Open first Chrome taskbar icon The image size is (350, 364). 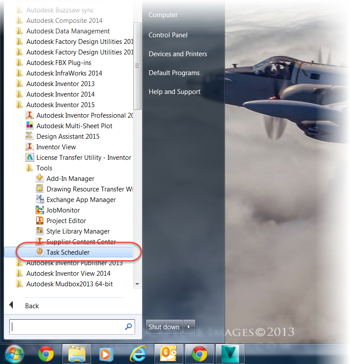point(46,354)
